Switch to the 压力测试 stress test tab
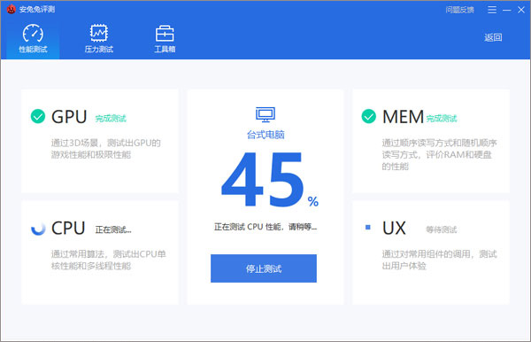 pyautogui.click(x=99, y=39)
